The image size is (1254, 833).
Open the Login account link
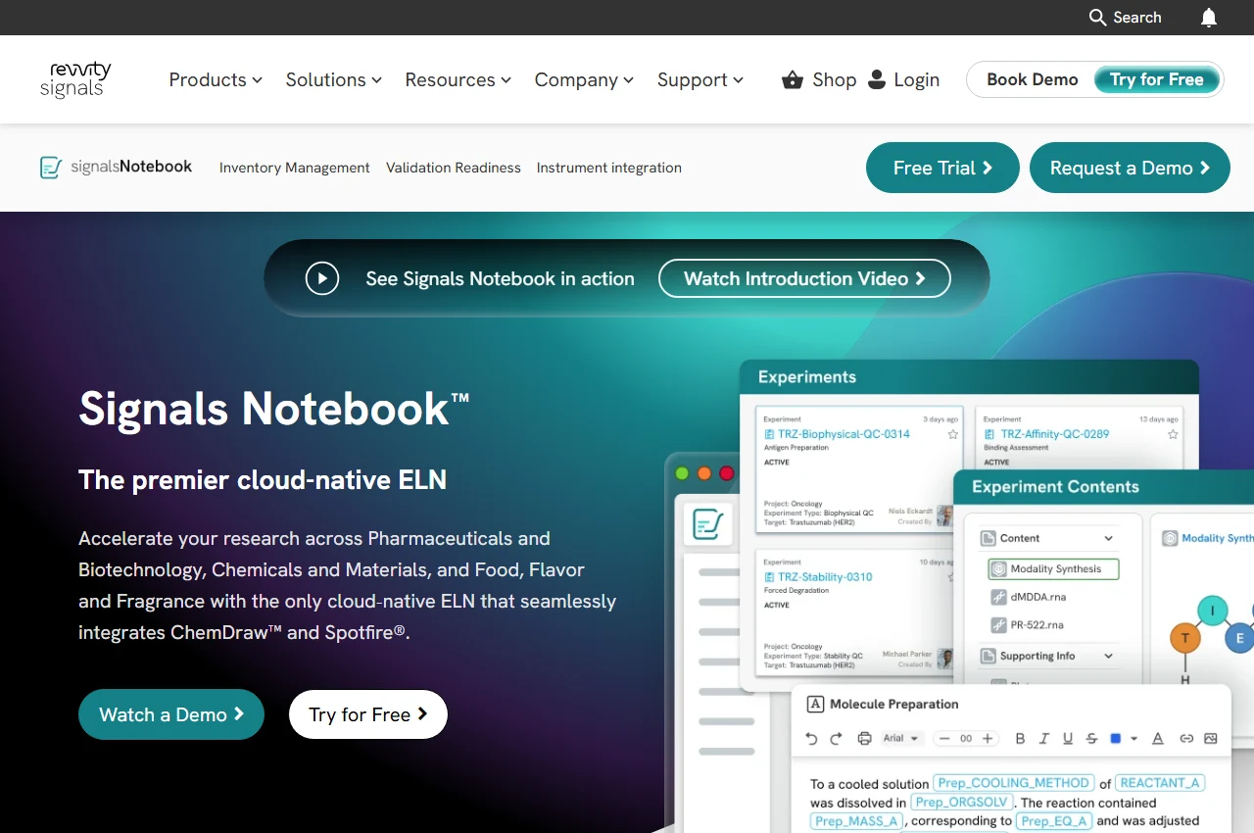click(904, 80)
